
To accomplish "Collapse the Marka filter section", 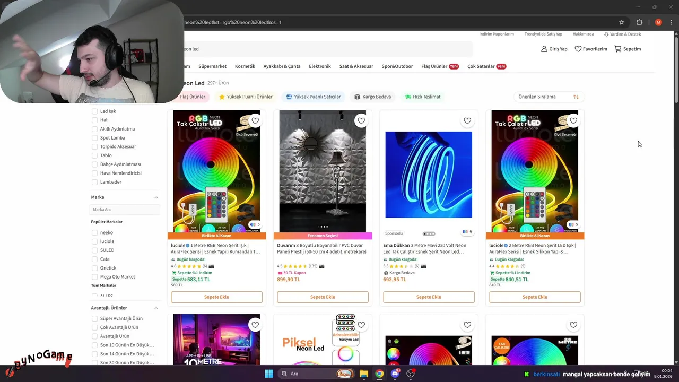I will coord(156,197).
